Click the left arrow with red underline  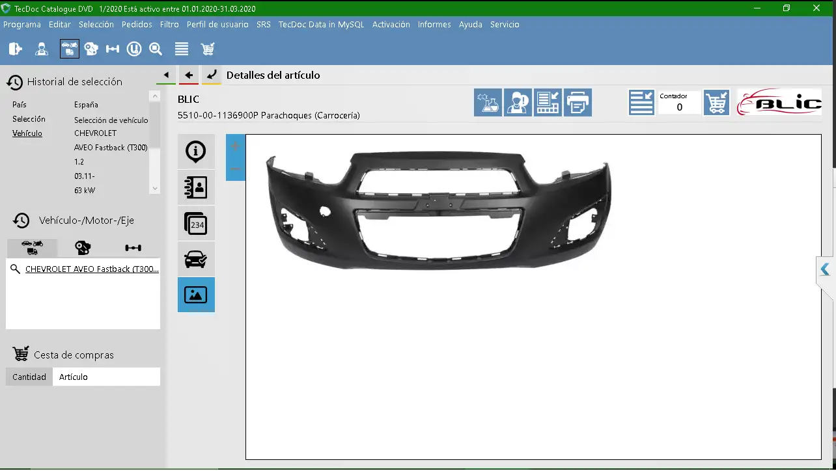[x=189, y=75]
